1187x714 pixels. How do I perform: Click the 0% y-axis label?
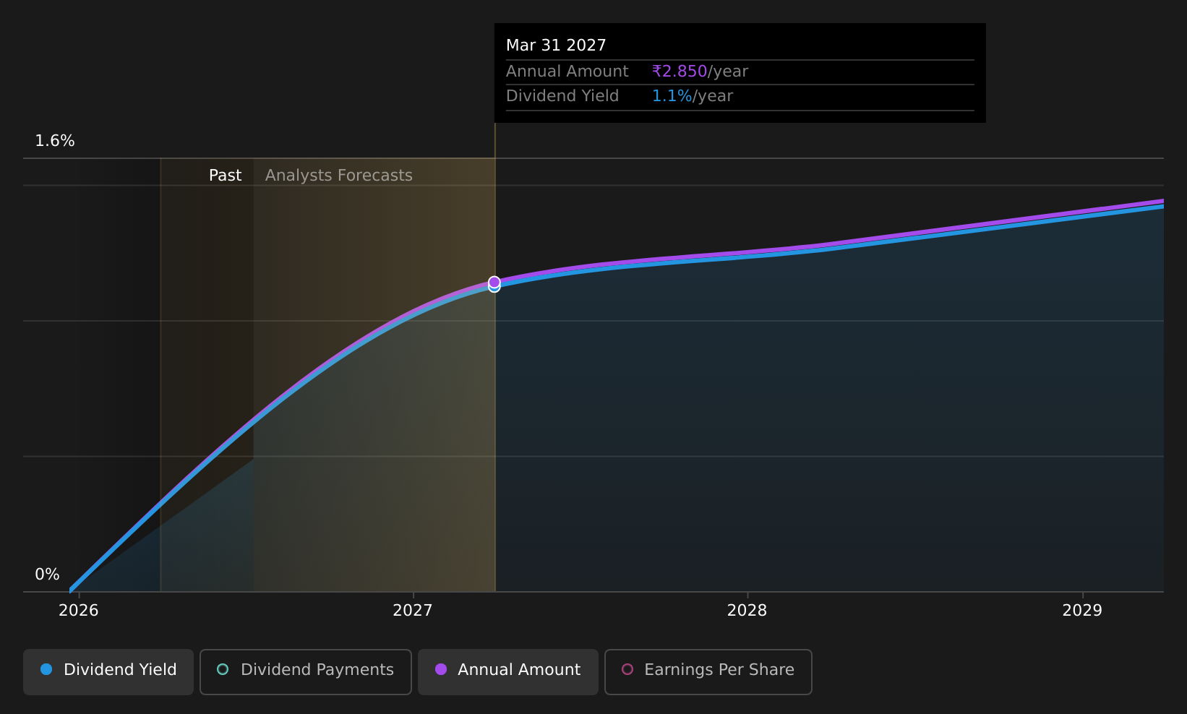[47, 575]
